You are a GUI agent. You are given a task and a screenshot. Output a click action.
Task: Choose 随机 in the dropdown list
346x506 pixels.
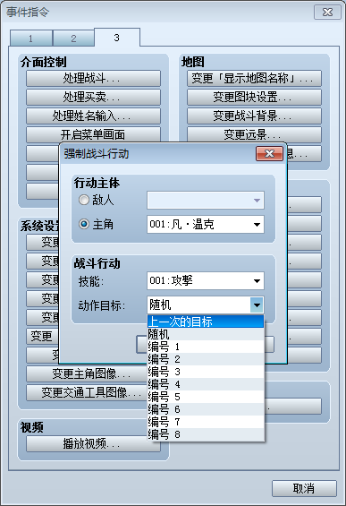(206, 334)
